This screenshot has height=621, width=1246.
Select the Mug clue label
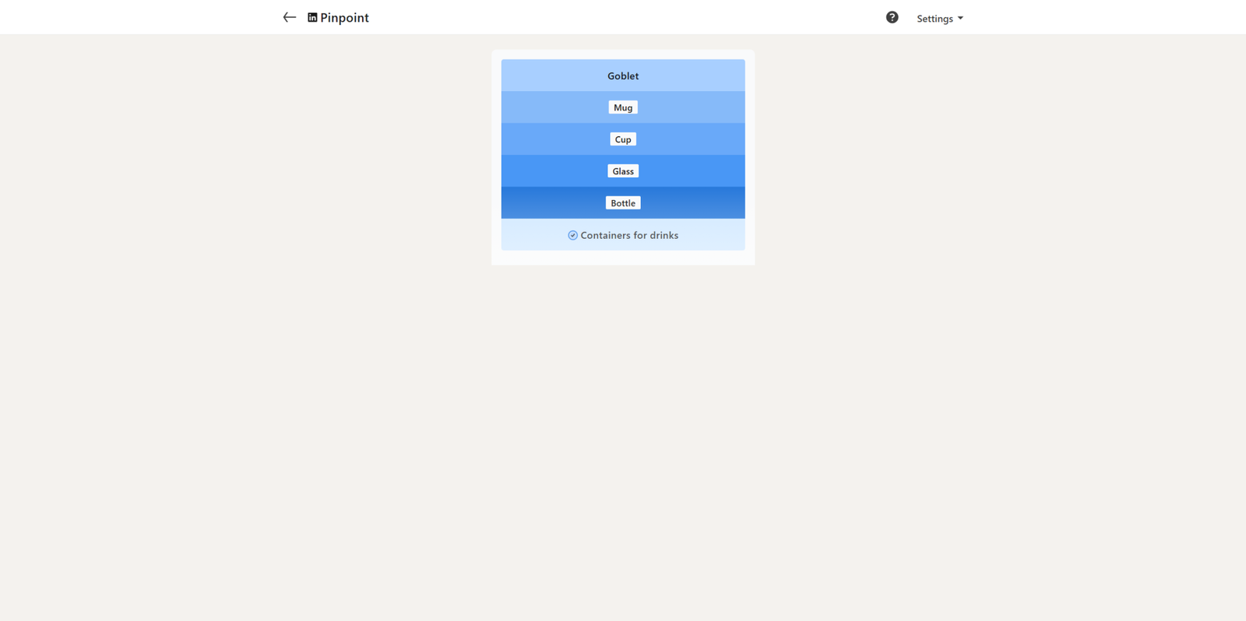(623, 107)
